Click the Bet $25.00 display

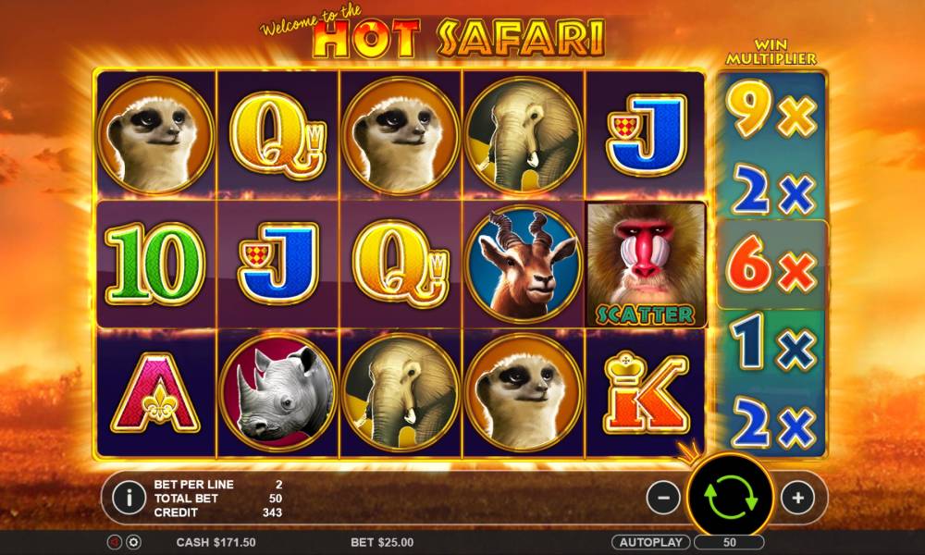pos(382,542)
